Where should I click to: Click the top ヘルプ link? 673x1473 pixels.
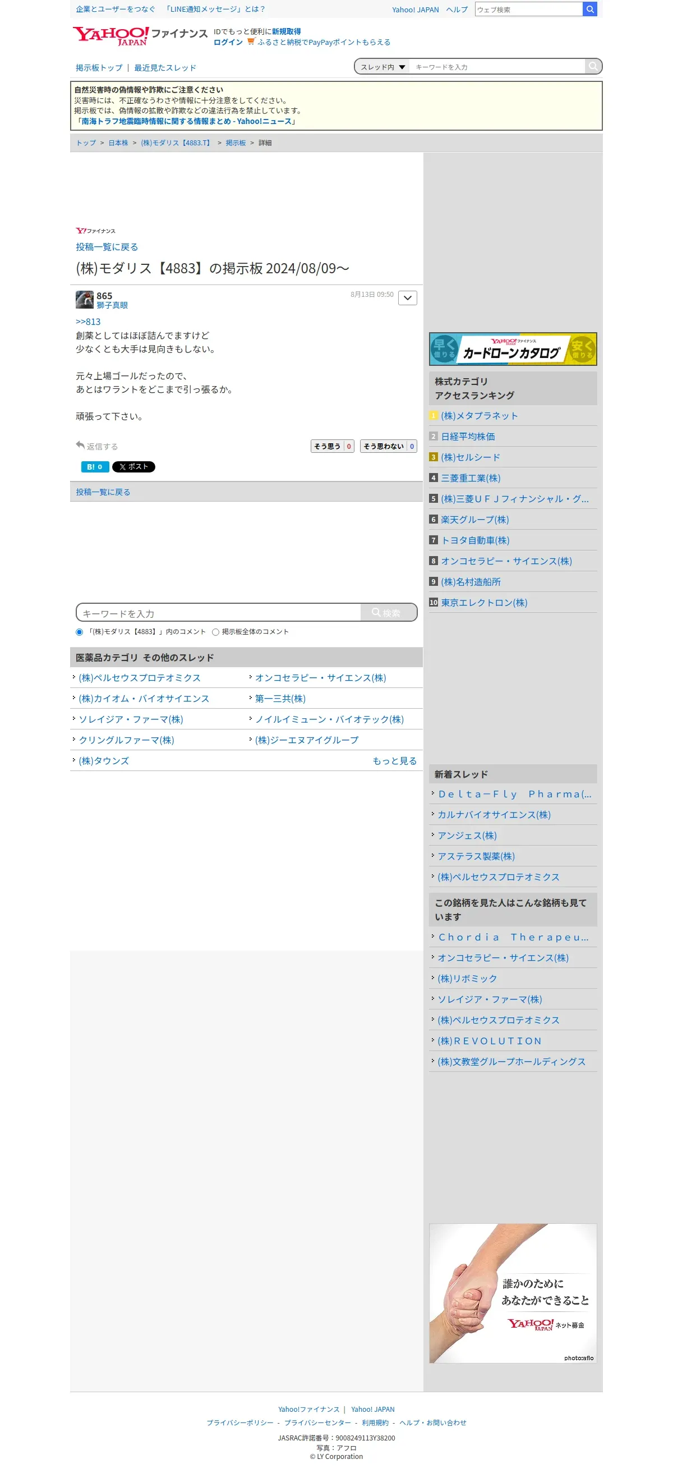click(457, 10)
